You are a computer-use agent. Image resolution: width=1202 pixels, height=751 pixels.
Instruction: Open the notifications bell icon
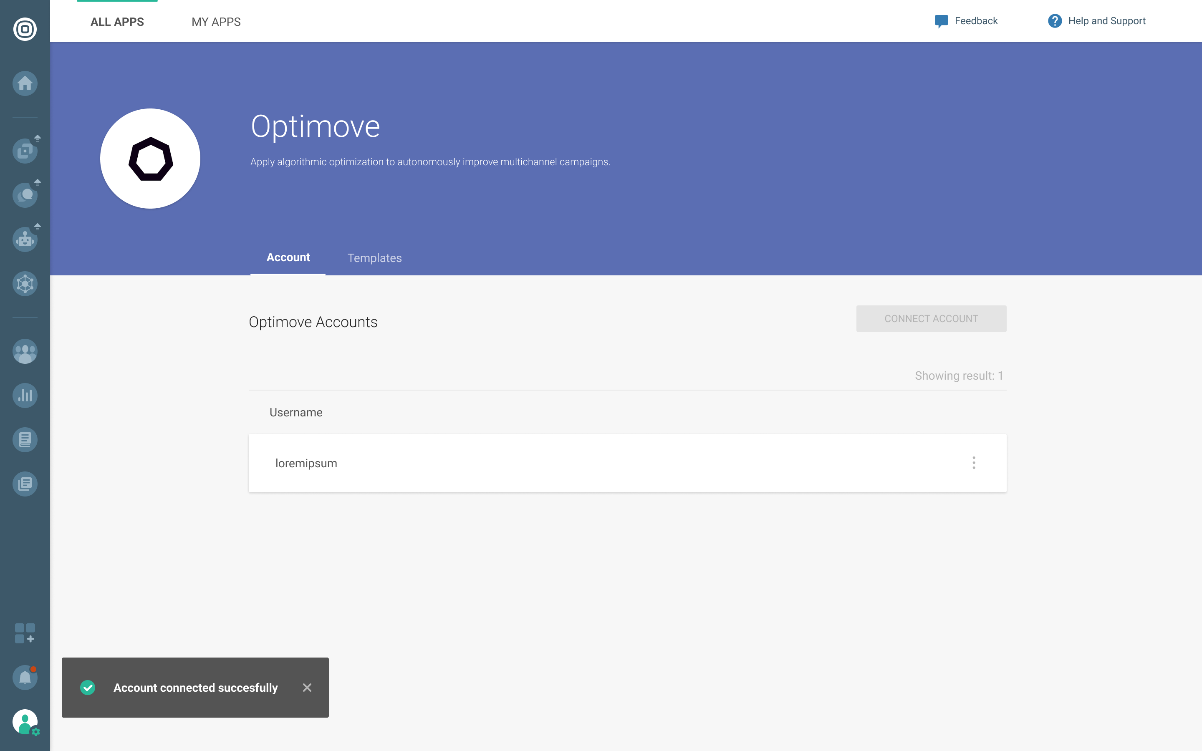tap(25, 678)
